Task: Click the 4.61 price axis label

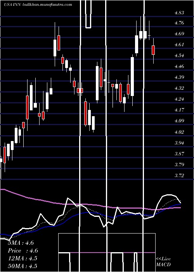Action: point(179,45)
